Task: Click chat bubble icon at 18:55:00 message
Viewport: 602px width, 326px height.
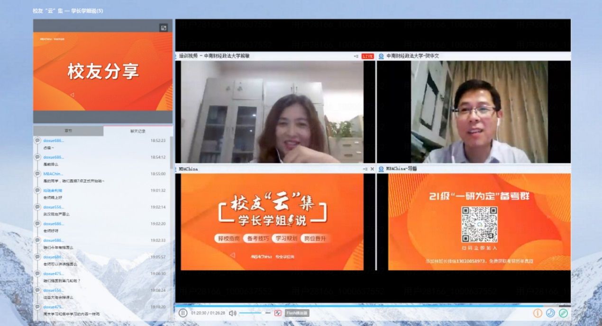Action: 37,174
